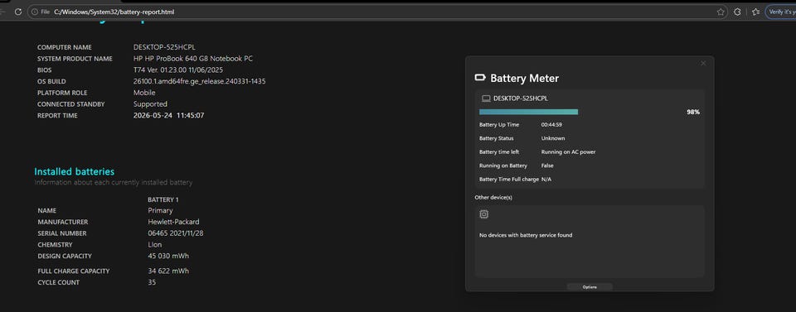The image size is (796, 312).
Task: Select 'Running on AC power' text
Action: pyautogui.click(x=568, y=152)
